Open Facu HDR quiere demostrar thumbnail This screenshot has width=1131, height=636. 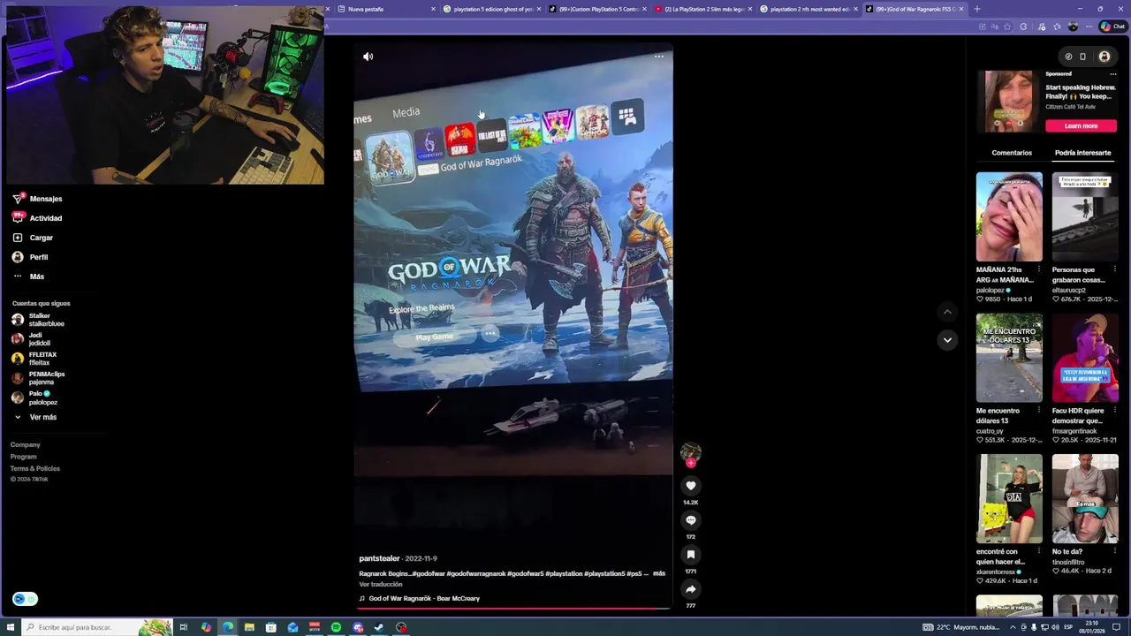click(1085, 358)
